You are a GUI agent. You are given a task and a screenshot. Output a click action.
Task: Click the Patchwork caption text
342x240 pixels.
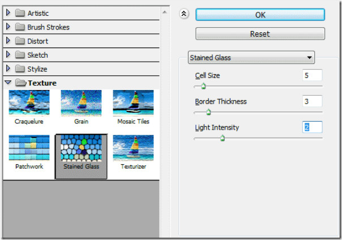29,166
